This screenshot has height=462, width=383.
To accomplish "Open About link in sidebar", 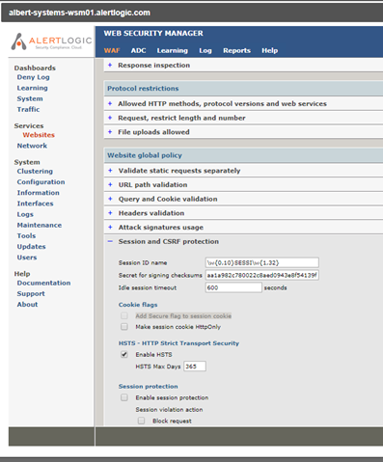I will coord(27,305).
